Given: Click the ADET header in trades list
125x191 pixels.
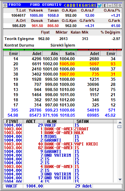Looking at the screenshot, I should pos(33,121).
